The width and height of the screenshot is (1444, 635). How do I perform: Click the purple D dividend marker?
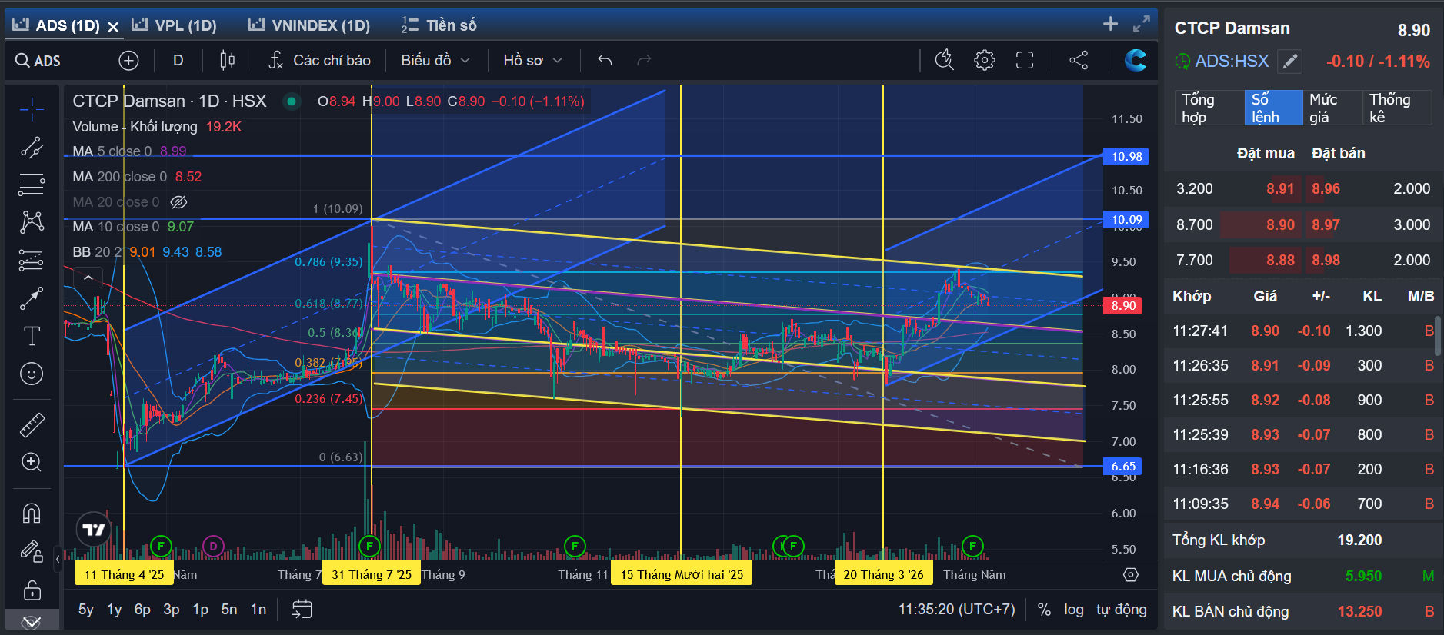[x=213, y=547]
